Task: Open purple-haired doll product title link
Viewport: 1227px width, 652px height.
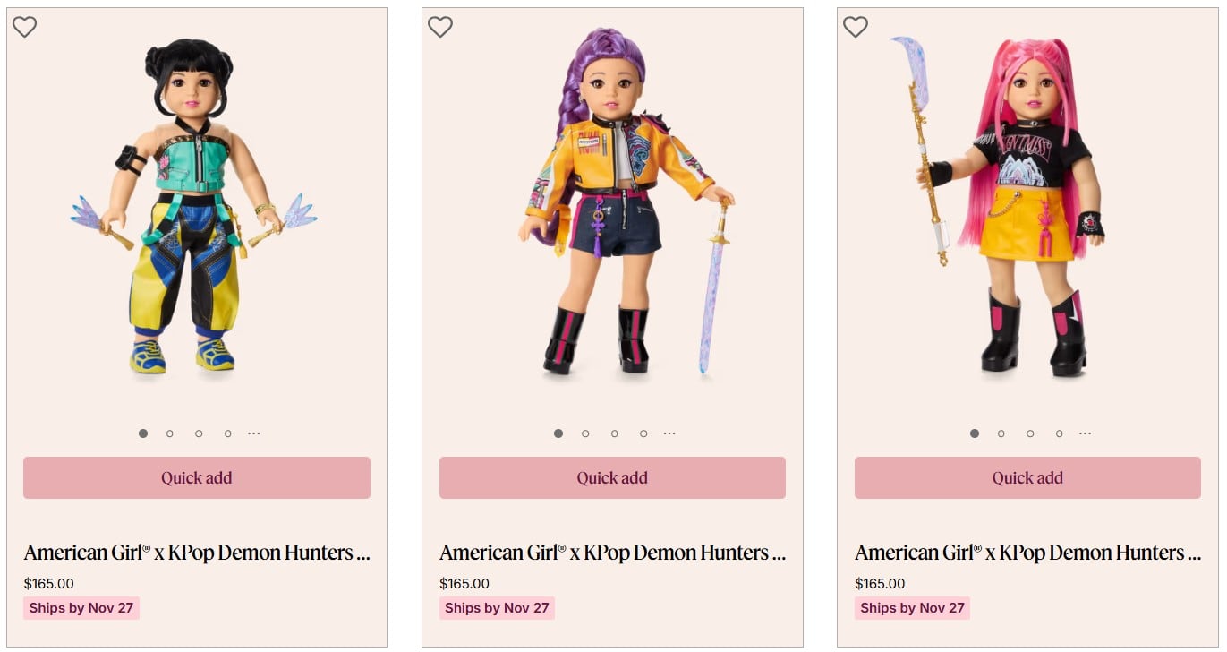Action: click(x=612, y=553)
